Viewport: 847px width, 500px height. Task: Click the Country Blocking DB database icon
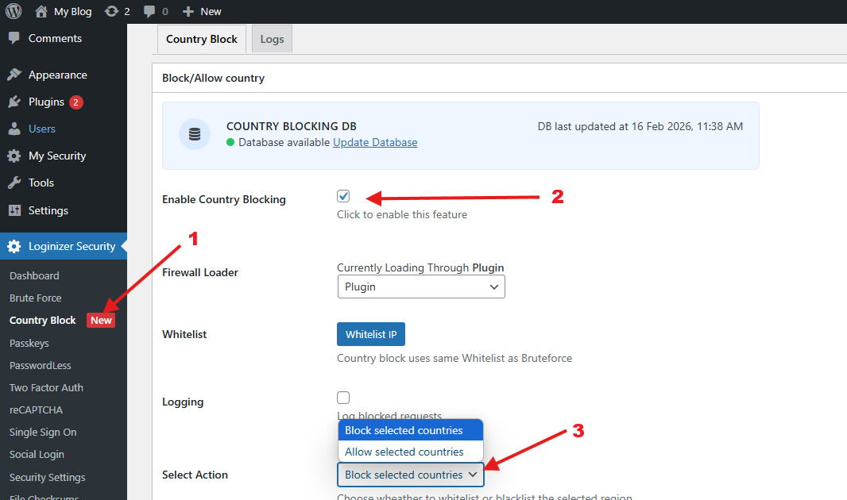coord(194,134)
